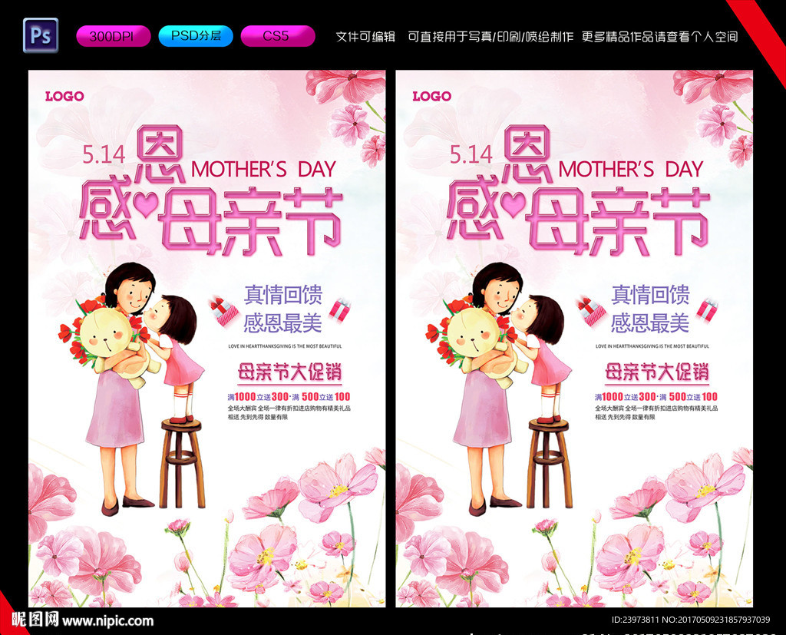
Task: Click the CS5 magenta badge
Action: pyautogui.click(x=278, y=36)
